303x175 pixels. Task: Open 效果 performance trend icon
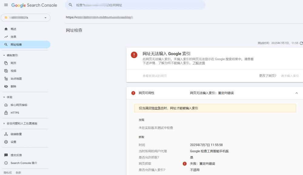click(x=6, y=37)
